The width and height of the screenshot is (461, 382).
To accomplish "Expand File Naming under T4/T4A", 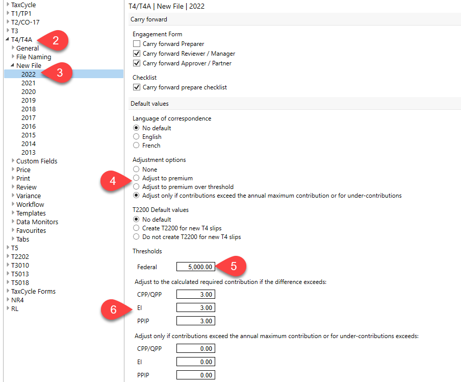I will (x=13, y=57).
